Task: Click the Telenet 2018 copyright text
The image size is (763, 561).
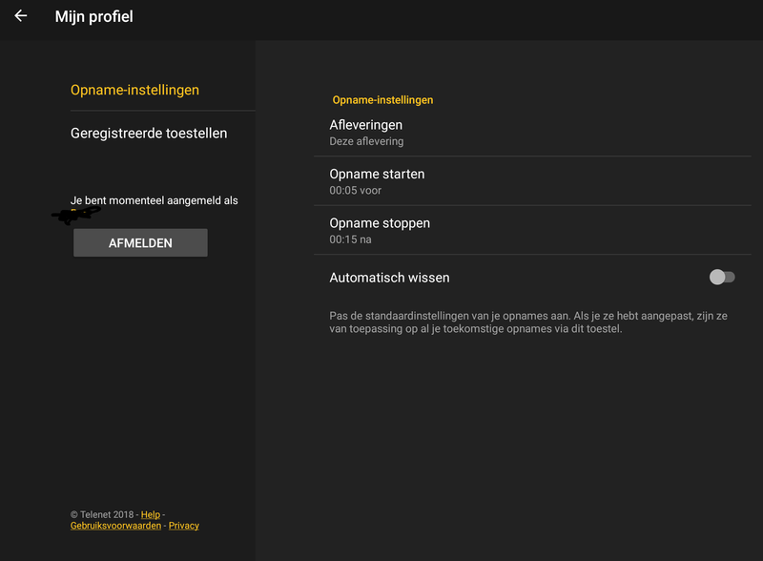Action: pyautogui.click(x=103, y=514)
